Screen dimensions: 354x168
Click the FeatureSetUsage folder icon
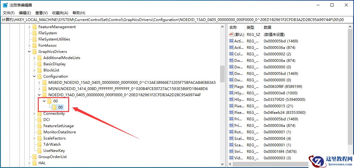tap(39, 126)
